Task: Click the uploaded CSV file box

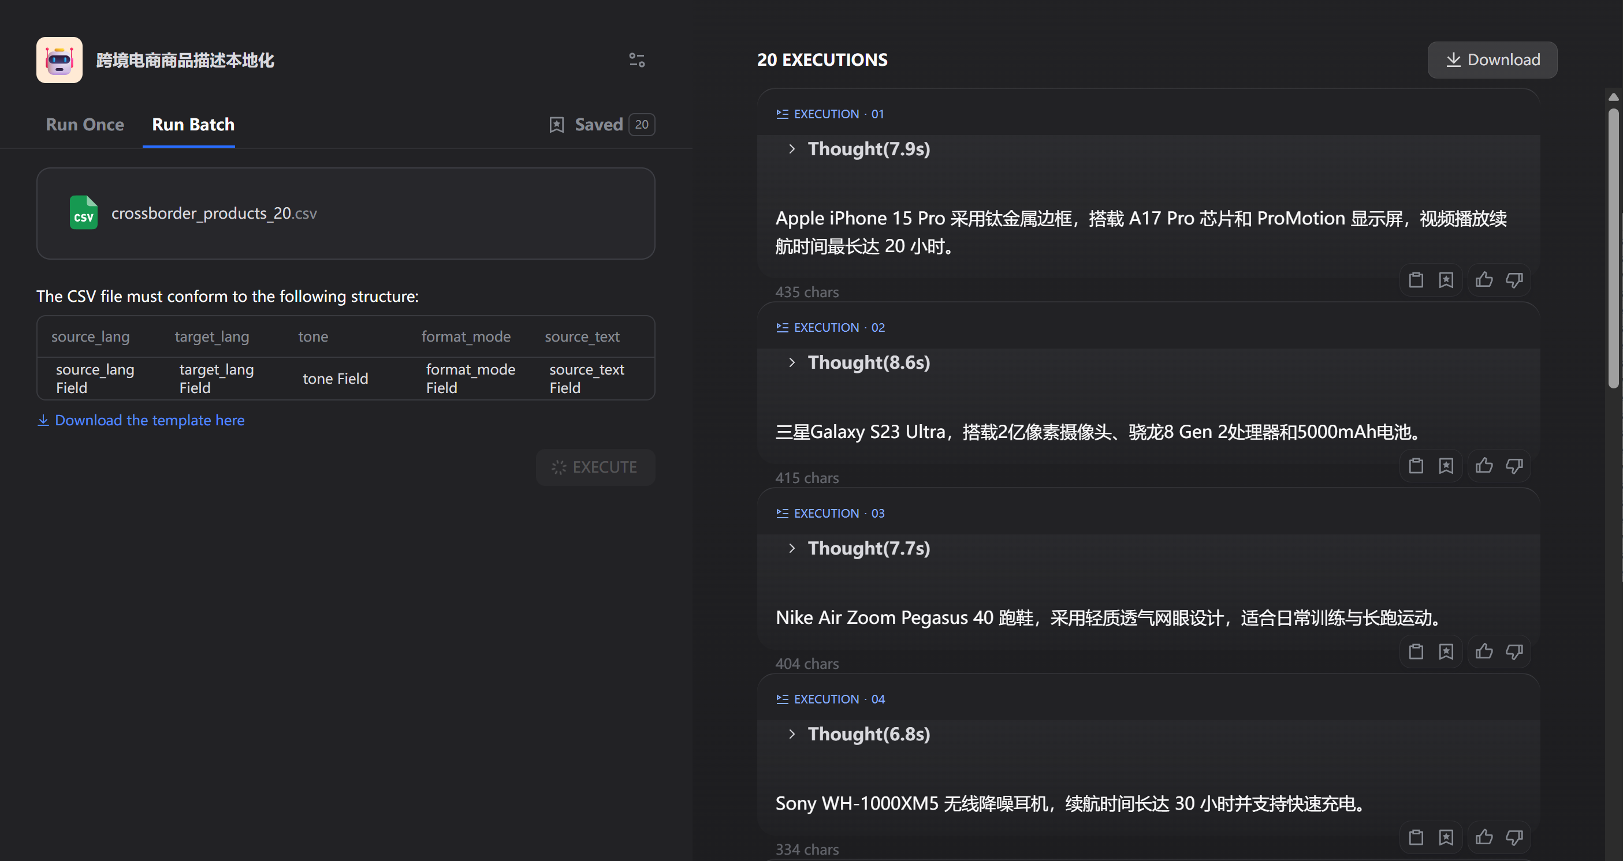Action: 345,214
